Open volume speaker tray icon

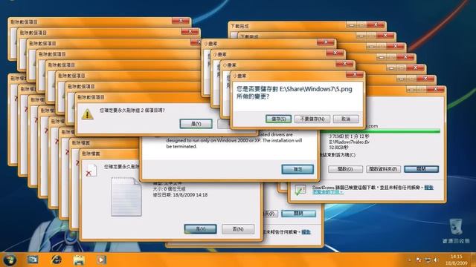pyautogui.click(x=437, y=260)
